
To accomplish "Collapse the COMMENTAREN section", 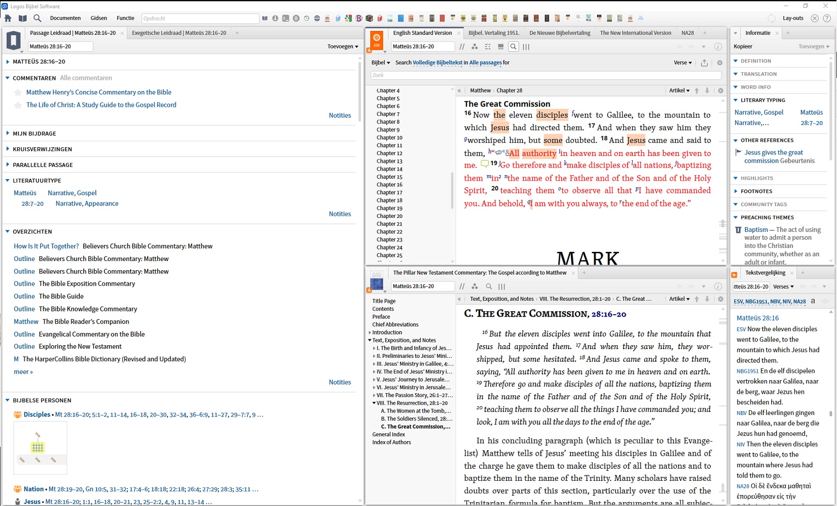I will pos(8,78).
